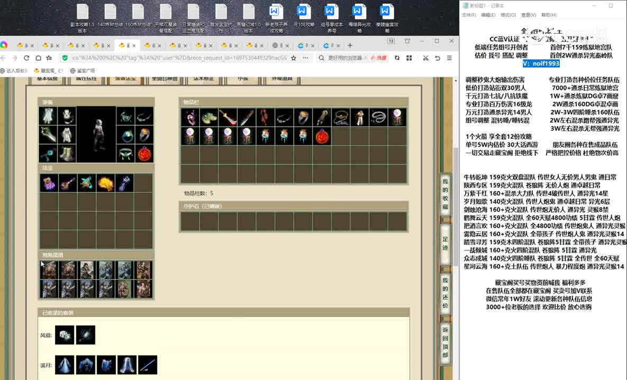The image size is (627, 380).
Task: Click 我的还价 side button
Action: coord(445,293)
